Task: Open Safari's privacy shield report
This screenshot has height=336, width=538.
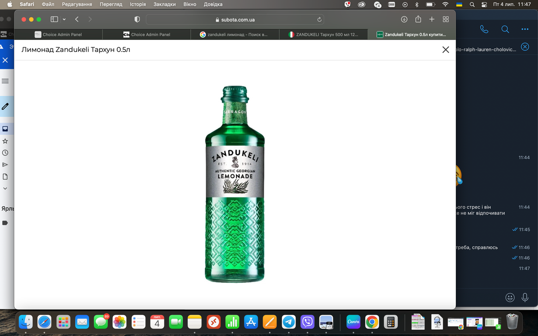Action: (137, 19)
